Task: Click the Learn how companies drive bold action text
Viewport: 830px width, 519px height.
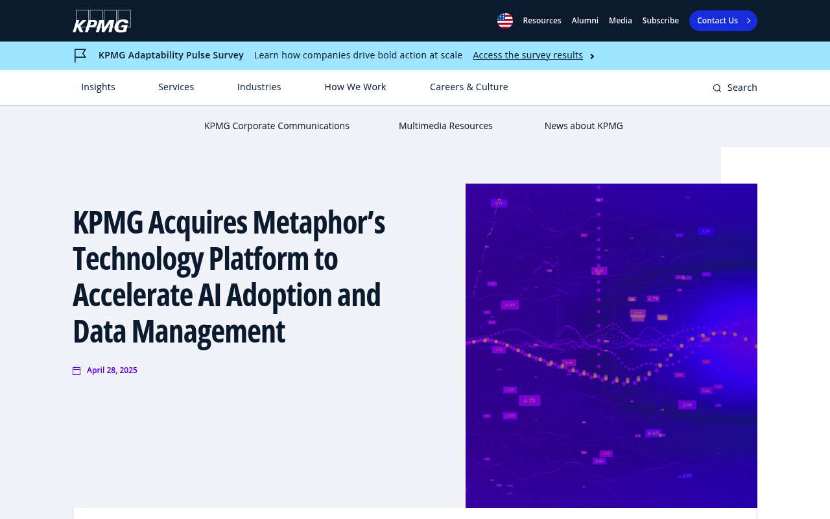Action: [358, 55]
